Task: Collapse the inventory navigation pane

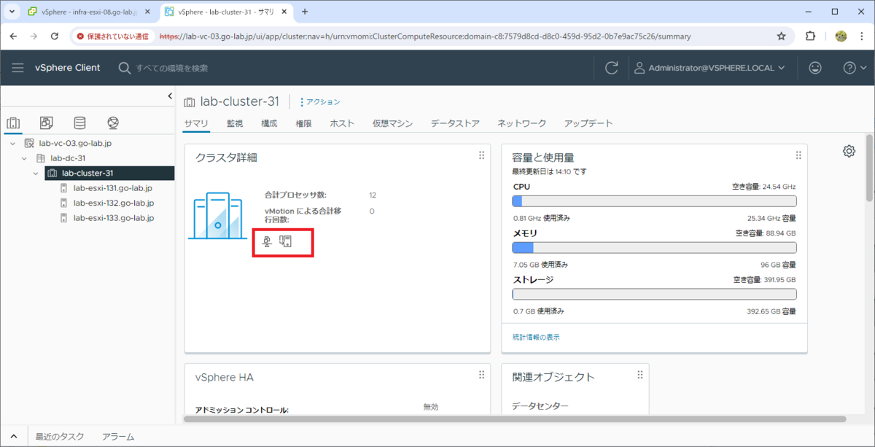Action: pos(170,96)
